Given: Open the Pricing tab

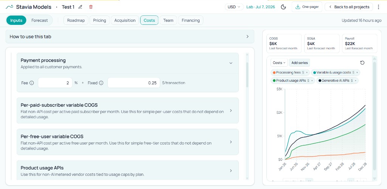Looking at the screenshot, I should 99,20.
